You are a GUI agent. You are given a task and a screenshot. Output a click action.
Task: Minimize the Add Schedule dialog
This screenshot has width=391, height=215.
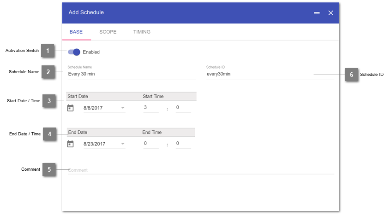tap(317, 13)
